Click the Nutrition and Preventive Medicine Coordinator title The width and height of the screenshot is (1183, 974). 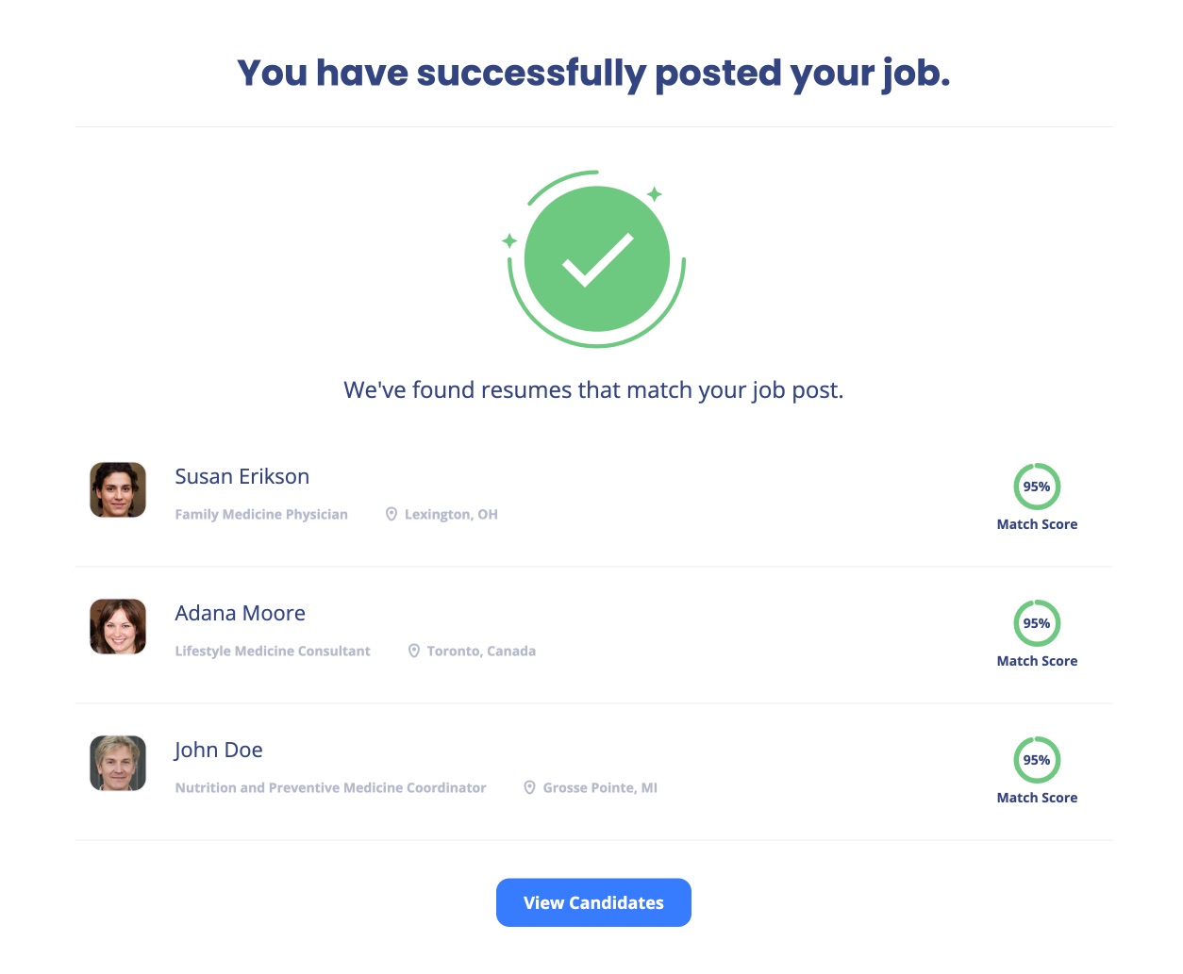click(331, 787)
